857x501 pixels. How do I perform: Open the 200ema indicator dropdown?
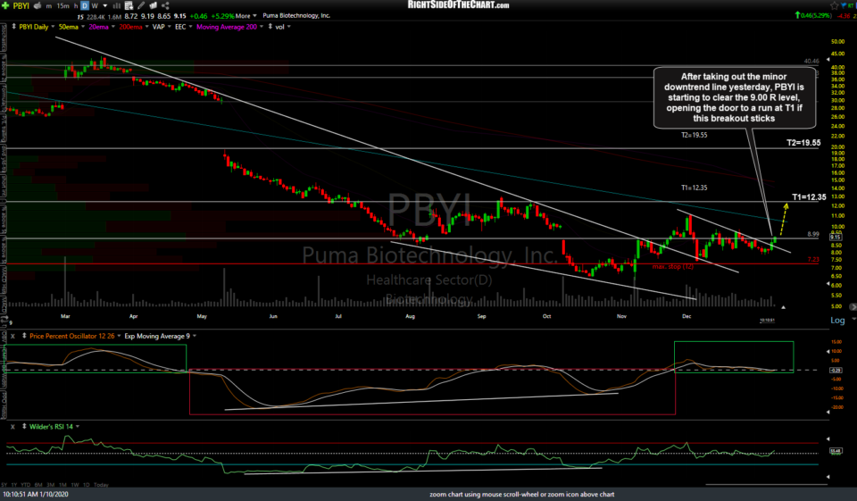(x=147, y=27)
